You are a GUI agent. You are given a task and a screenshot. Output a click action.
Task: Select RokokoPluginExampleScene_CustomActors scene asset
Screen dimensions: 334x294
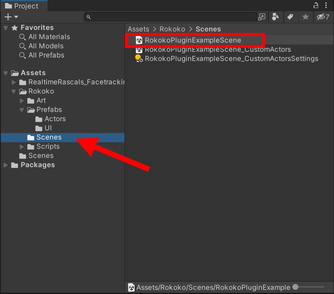pos(218,50)
